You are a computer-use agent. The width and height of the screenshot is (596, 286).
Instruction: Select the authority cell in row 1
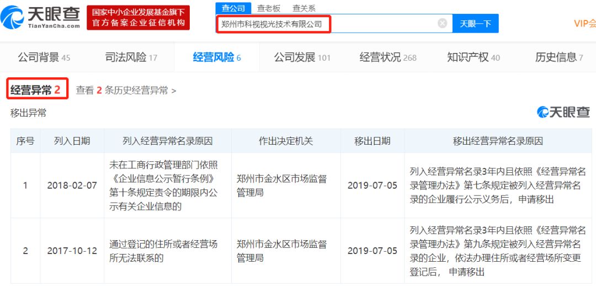(286, 186)
